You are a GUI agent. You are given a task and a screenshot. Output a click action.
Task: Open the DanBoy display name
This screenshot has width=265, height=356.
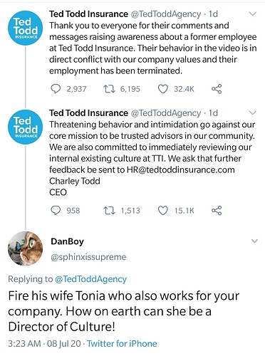(67, 241)
